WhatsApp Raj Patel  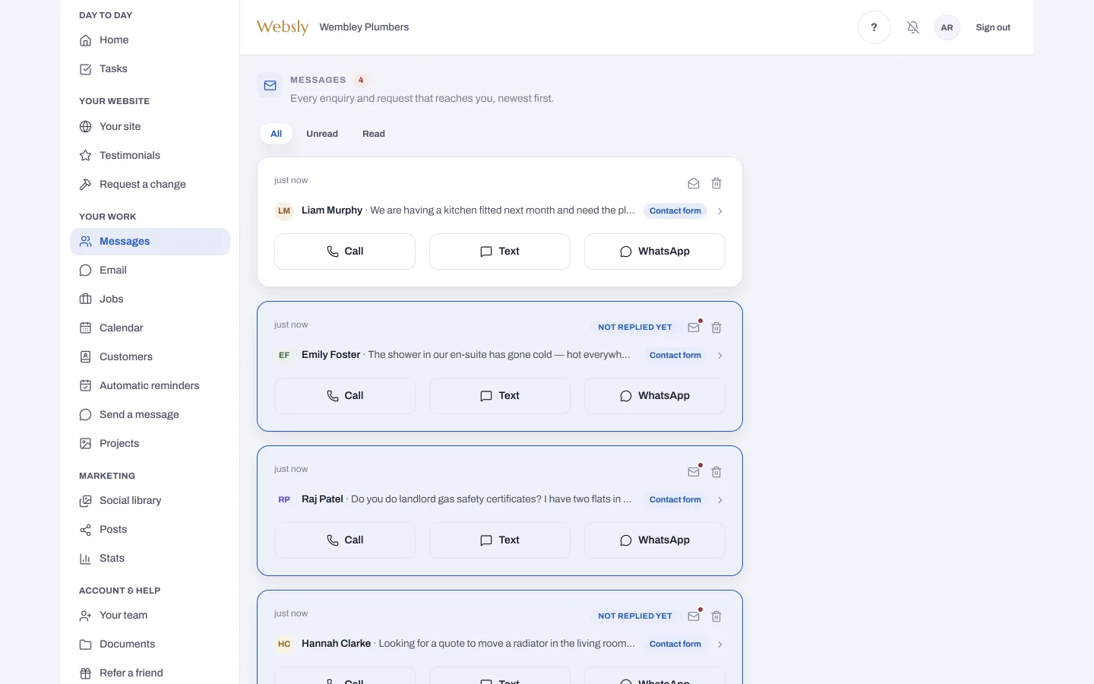[x=655, y=540]
